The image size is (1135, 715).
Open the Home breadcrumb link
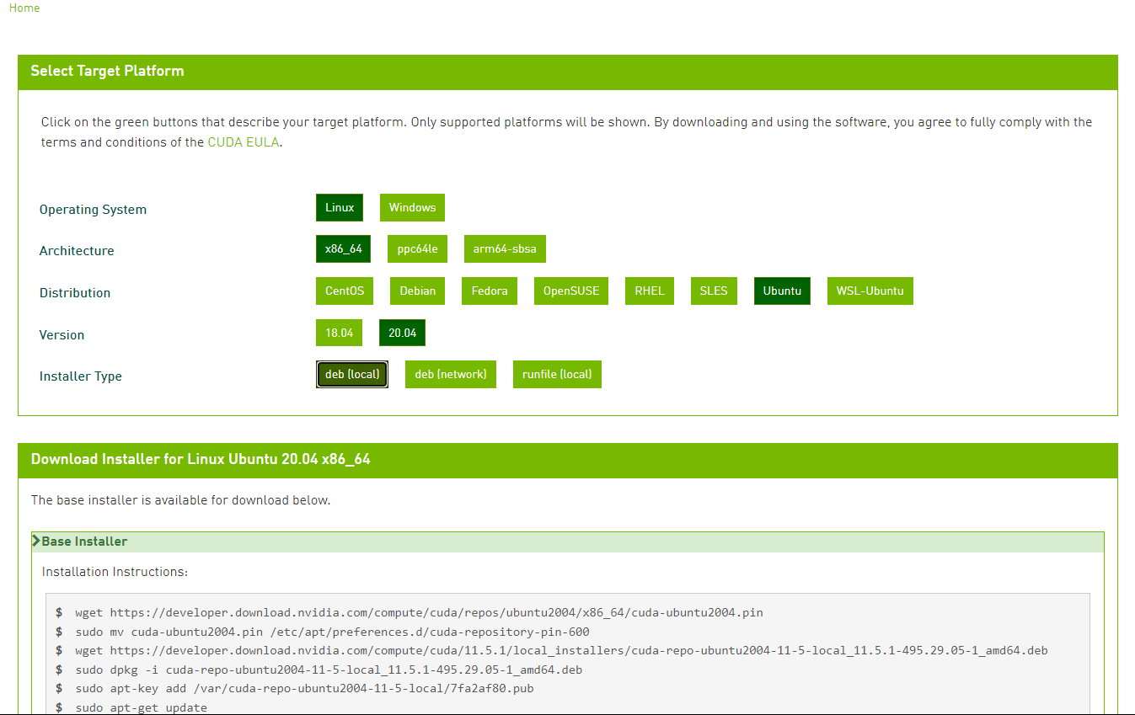24,8
